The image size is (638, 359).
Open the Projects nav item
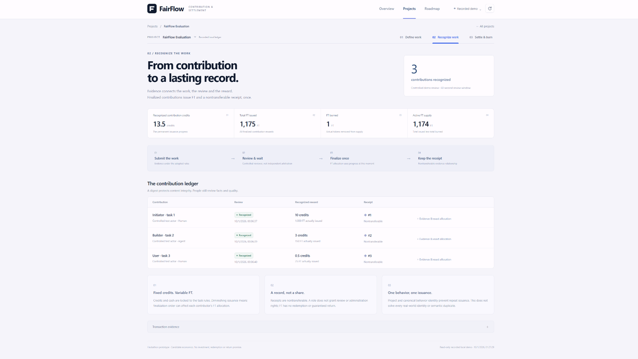[409, 9]
